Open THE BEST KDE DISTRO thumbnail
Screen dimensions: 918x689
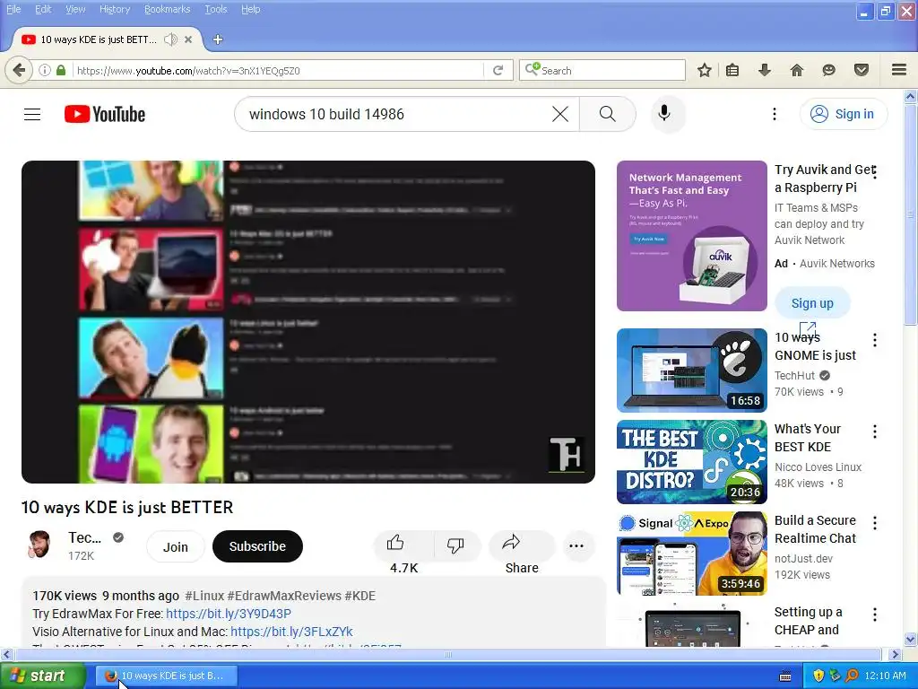[x=691, y=462]
